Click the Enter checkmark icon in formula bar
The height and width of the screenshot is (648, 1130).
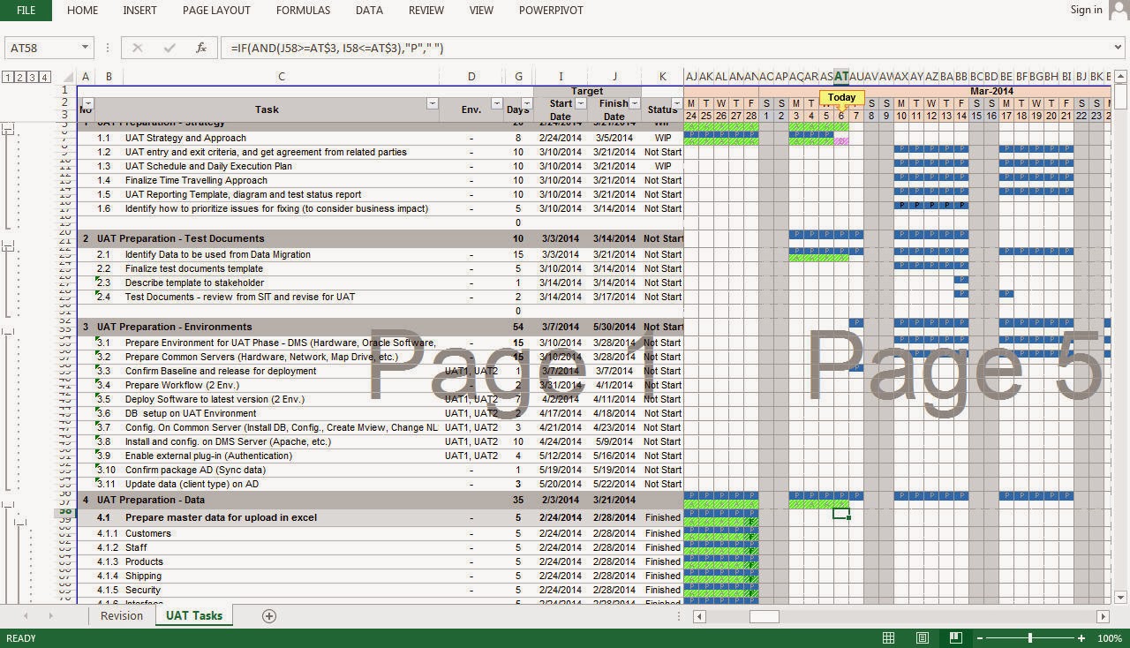point(168,48)
